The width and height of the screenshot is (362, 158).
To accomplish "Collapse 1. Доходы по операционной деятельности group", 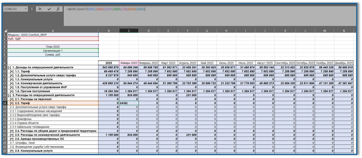I will click(9, 67).
